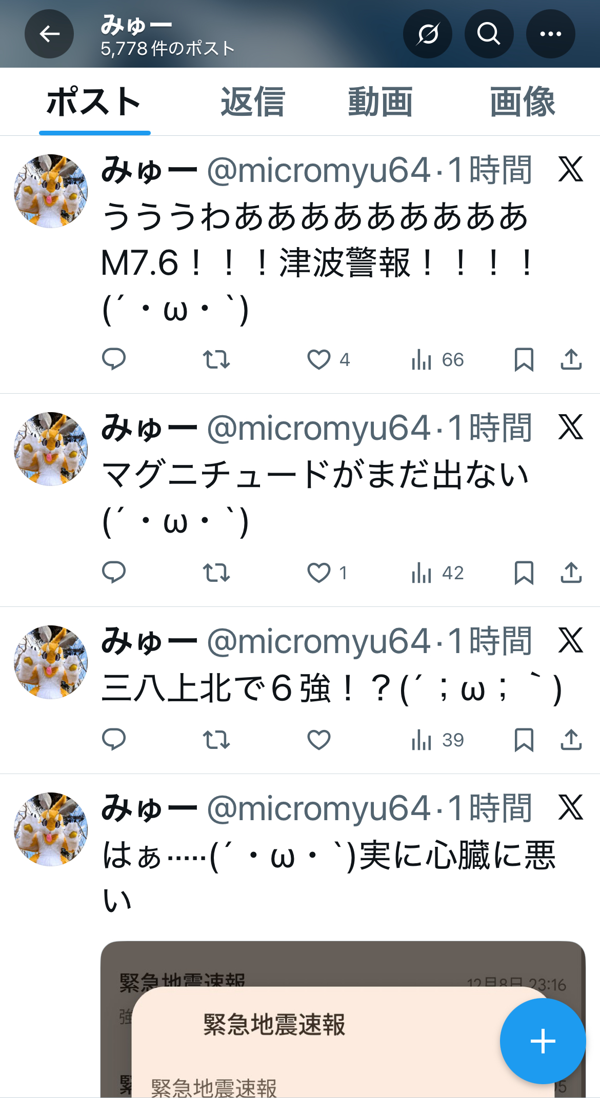
Task: Switch to the 画像 tab
Action: tap(523, 101)
